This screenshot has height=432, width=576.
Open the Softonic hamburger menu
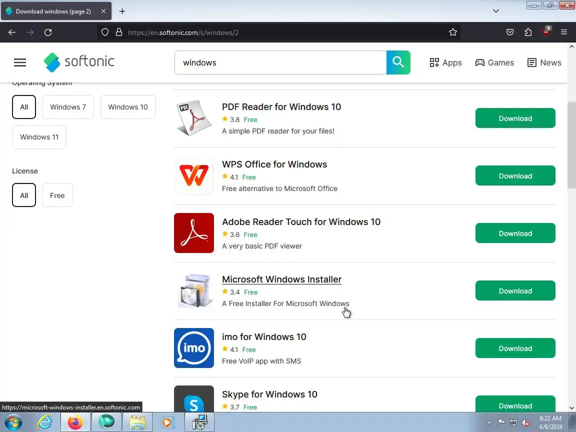(x=20, y=62)
